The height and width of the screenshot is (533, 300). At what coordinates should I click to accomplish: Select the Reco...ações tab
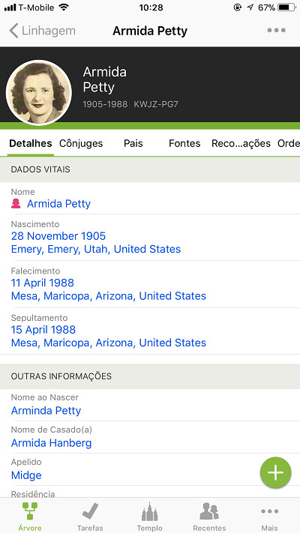[241, 143]
